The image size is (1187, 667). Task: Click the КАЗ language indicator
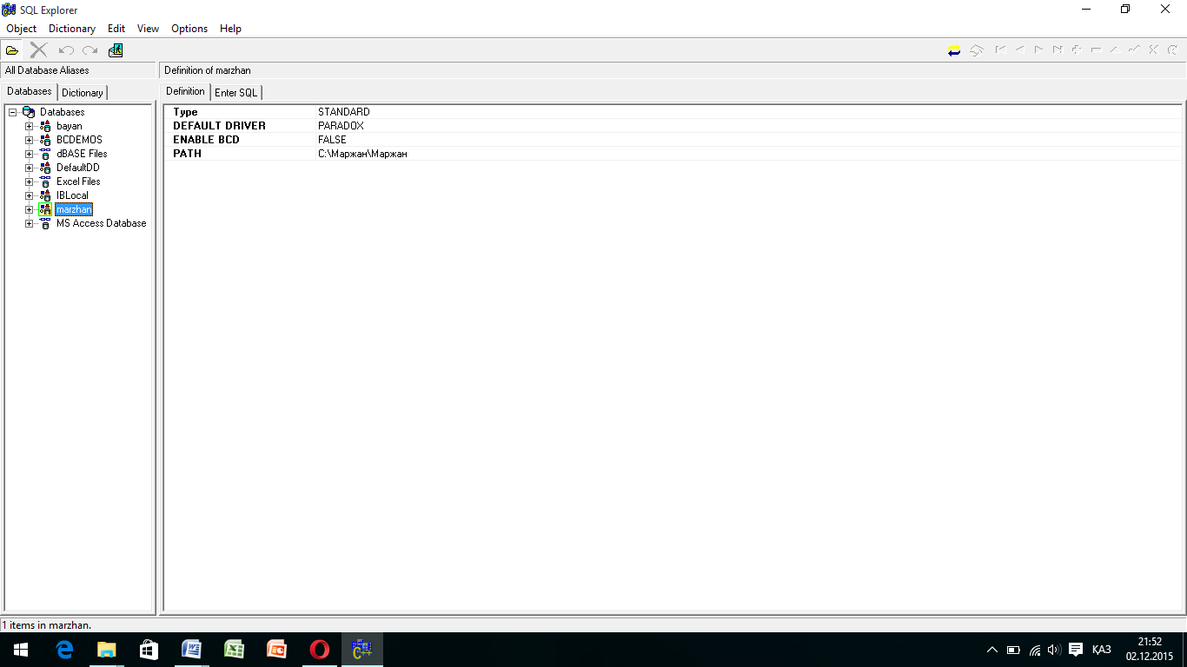1102,650
